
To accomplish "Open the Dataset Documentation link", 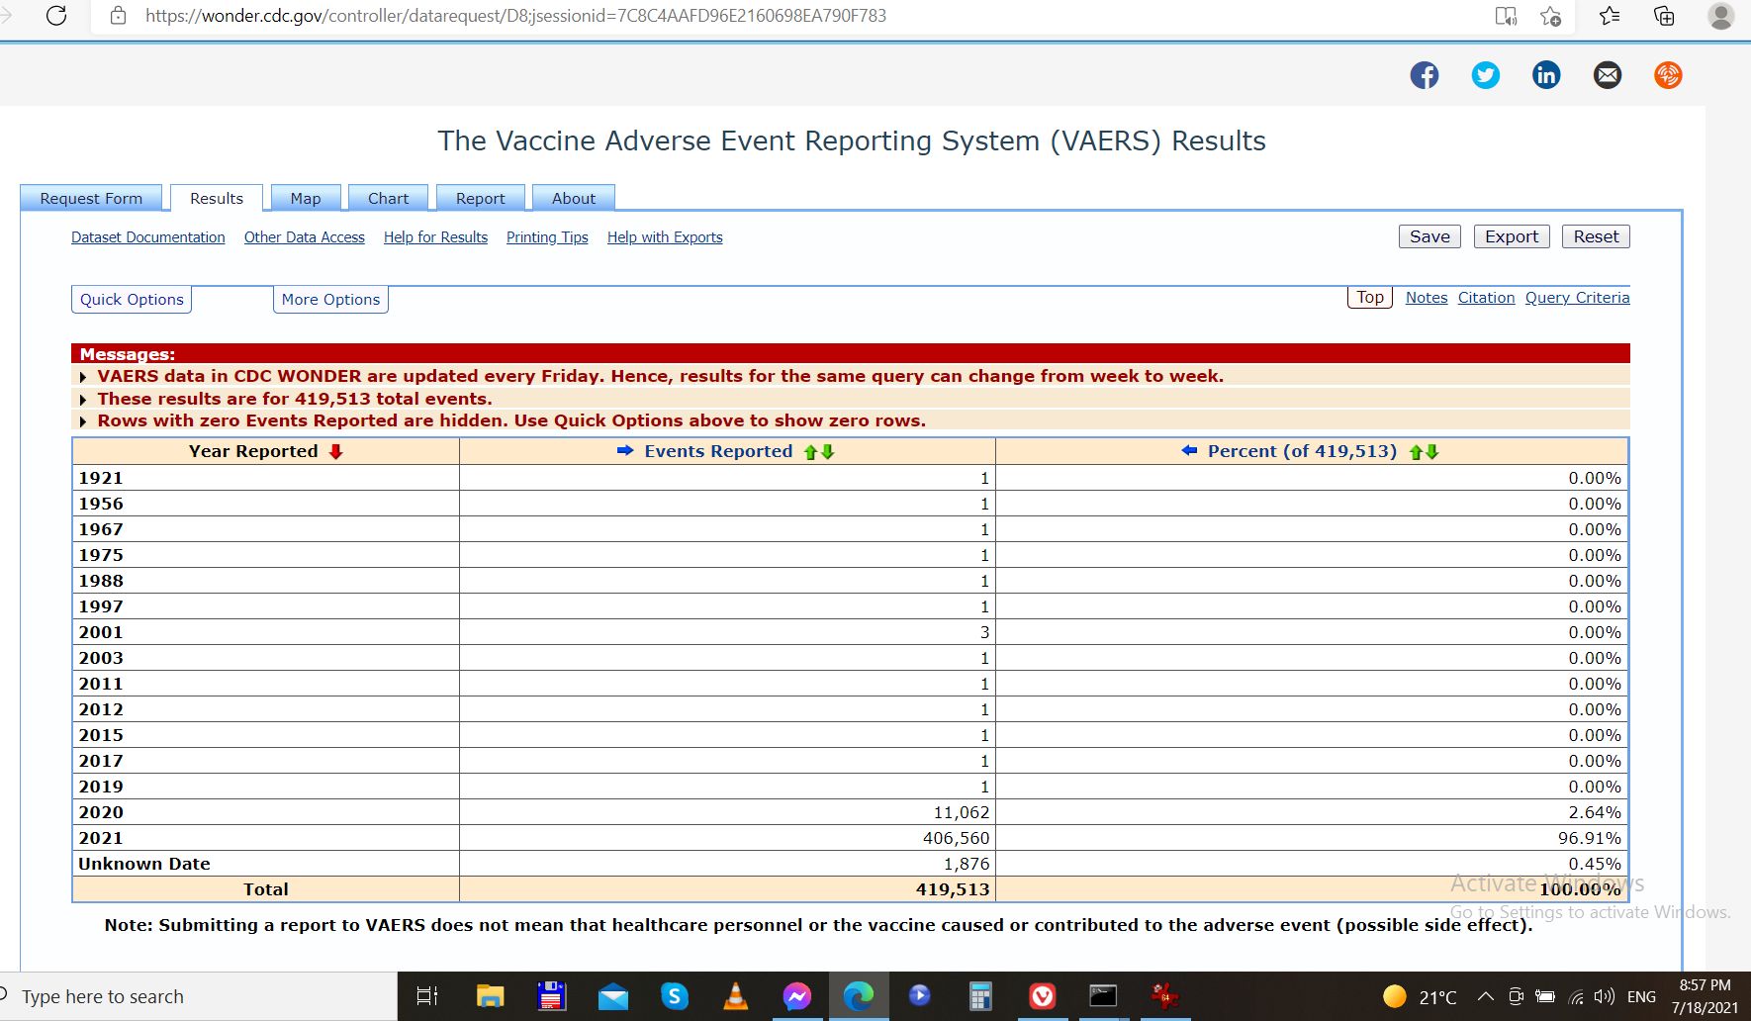I will 148,237.
